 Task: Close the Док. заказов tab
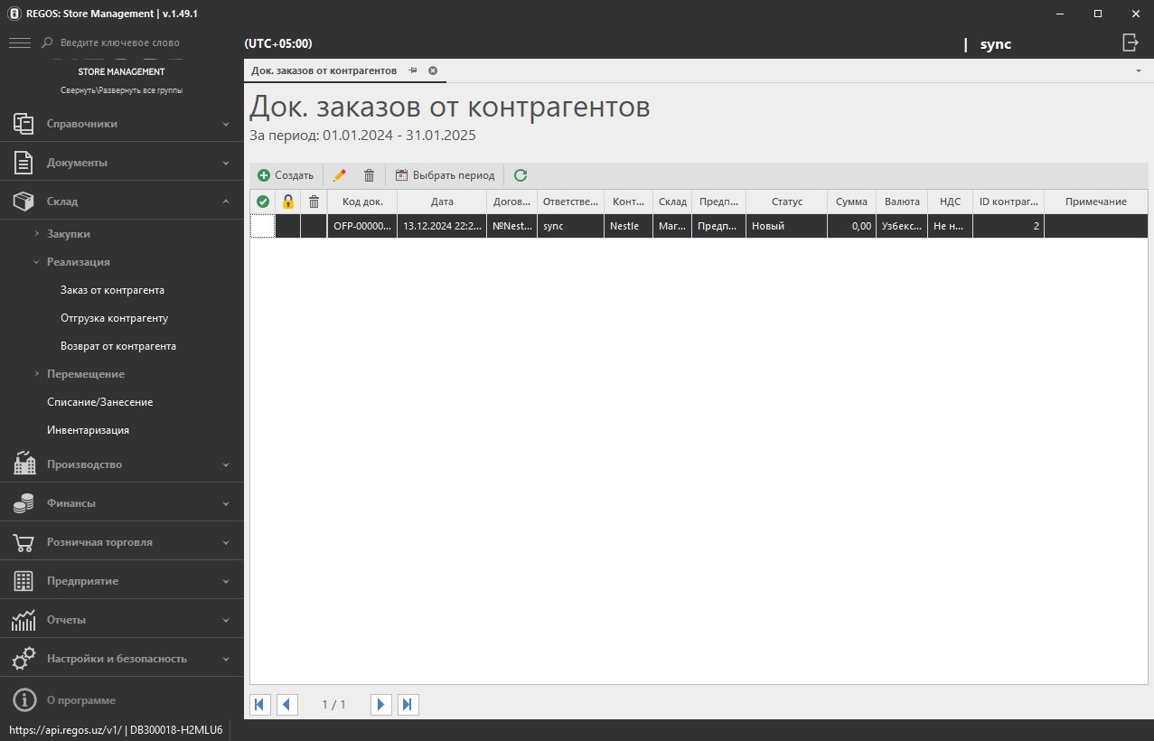pyautogui.click(x=433, y=70)
